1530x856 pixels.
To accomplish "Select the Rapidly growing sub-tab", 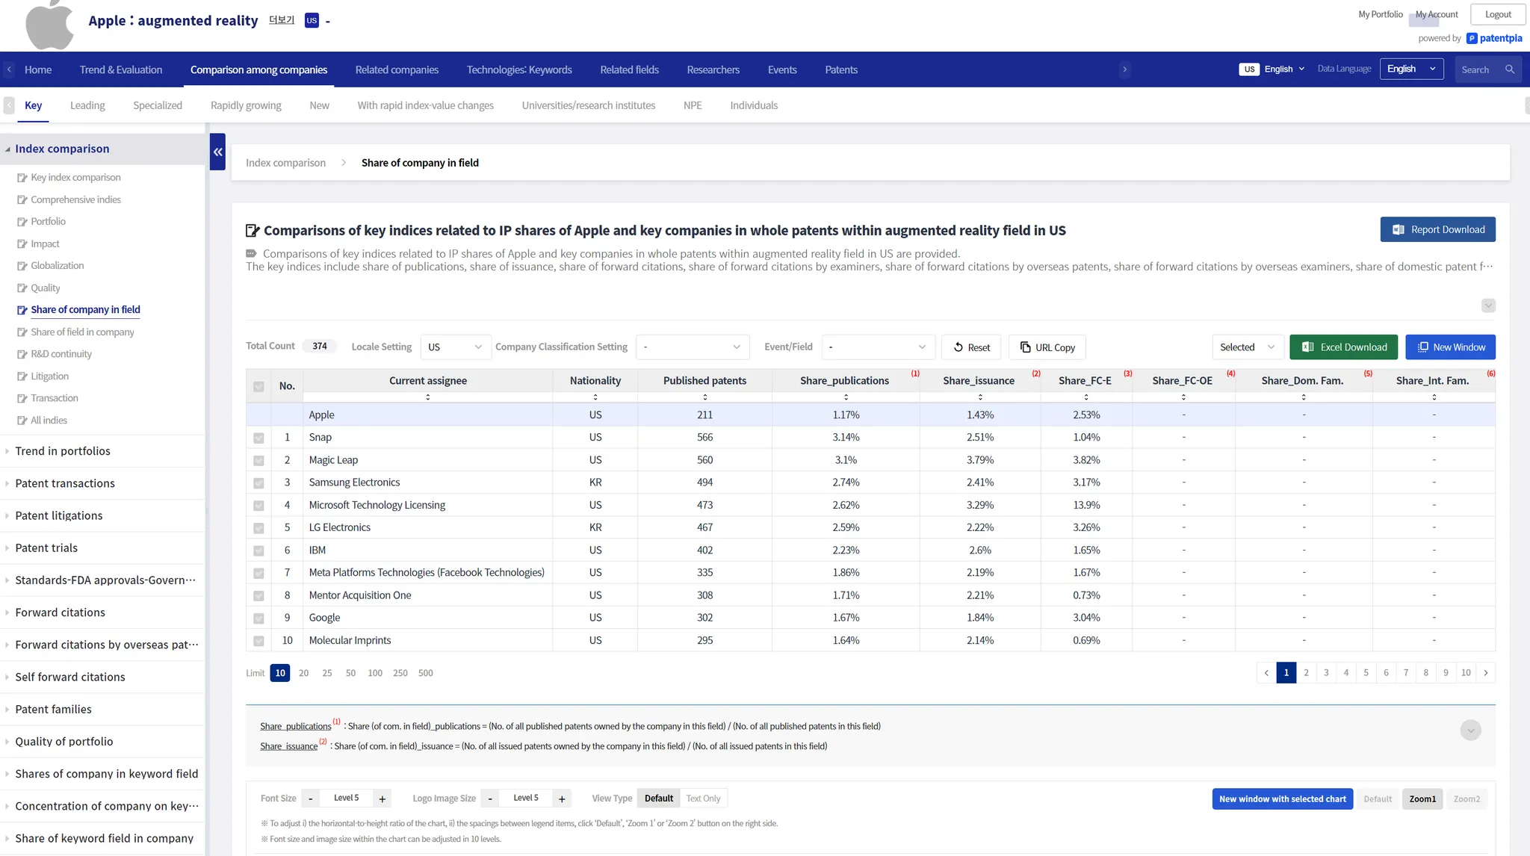I will pyautogui.click(x=246, y=105).
